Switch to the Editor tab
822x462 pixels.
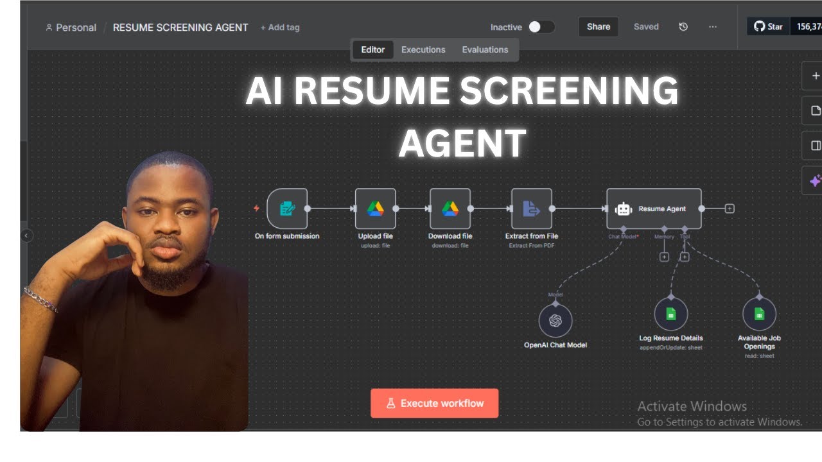372,49
